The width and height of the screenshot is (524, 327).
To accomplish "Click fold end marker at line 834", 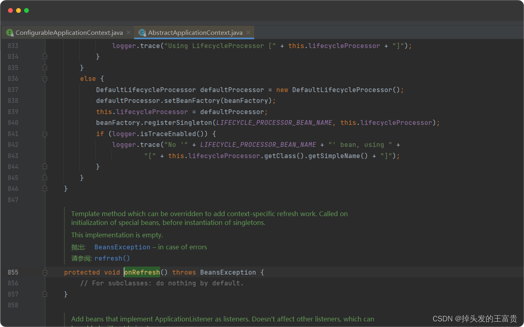I will pyautogui.click(x=45, y=57).
